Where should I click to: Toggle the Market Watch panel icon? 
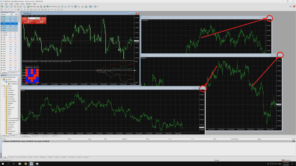pos(12,7)
